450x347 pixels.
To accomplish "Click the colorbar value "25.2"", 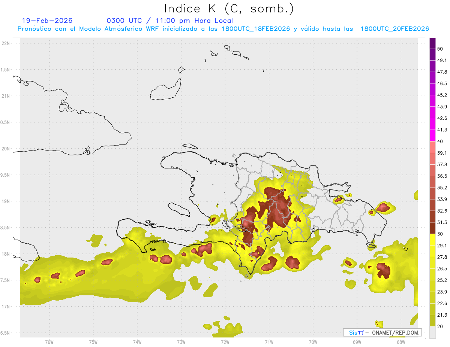I will click(442, 280).
